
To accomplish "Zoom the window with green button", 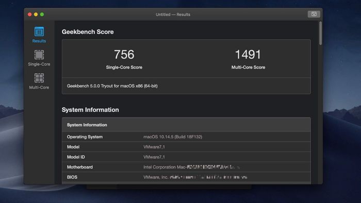I will [42, 14].
